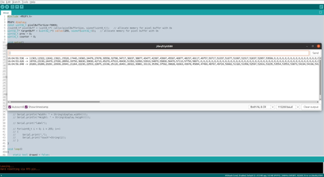324x177 pixels.
Task: Open the Sketch menu
Action: [x=16, y=2]
